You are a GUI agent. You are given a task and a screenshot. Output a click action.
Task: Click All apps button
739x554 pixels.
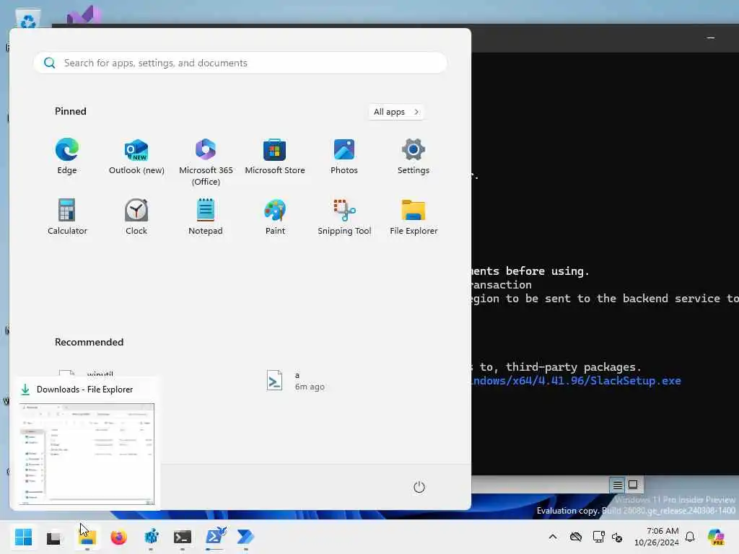396,112
